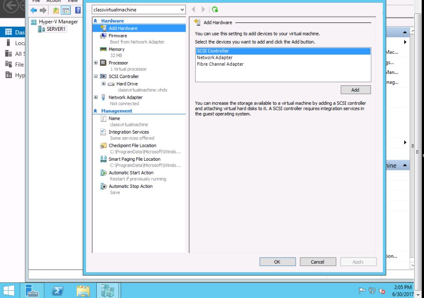The image size is (424, 298).
Task: Click the up one level folder icon
Action: (x=56, y=11)
